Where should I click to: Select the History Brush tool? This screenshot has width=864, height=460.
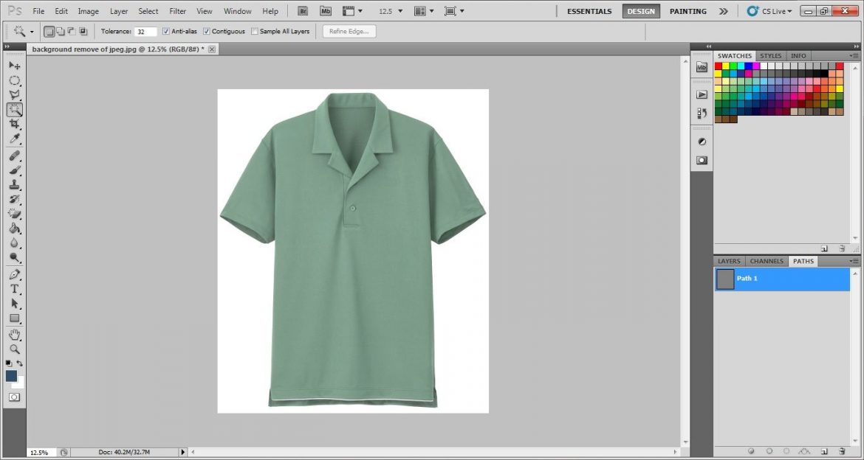[x=14, y=199]
